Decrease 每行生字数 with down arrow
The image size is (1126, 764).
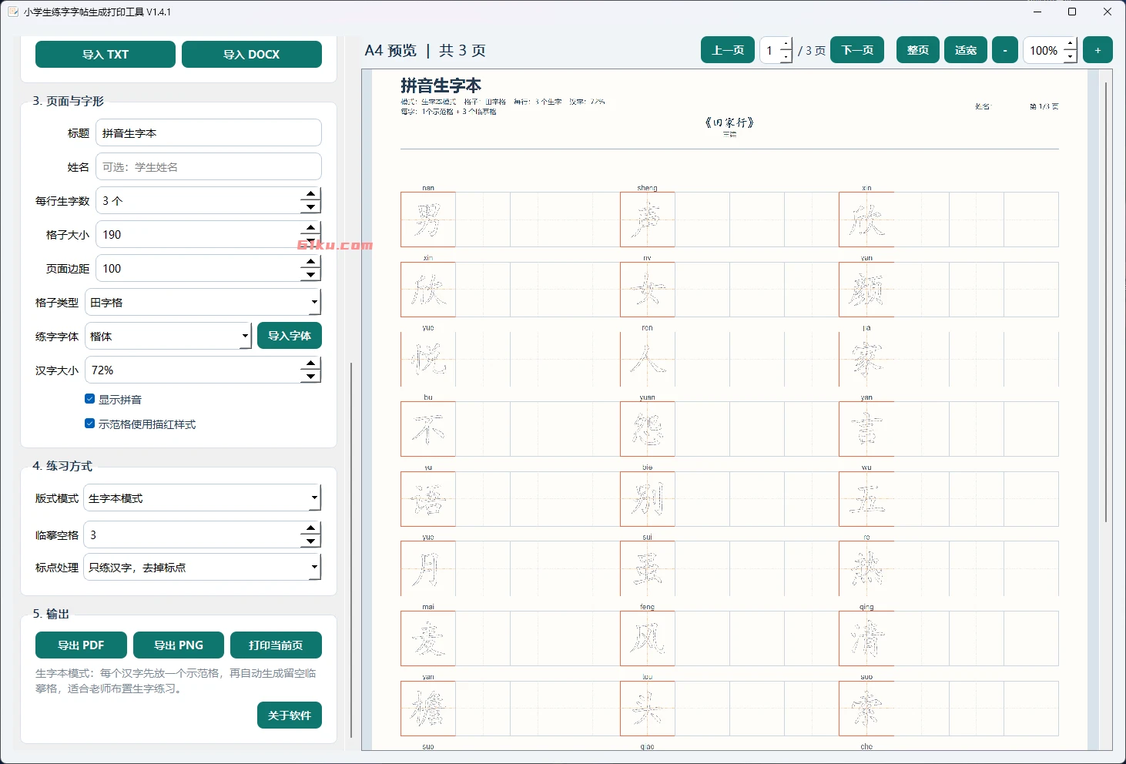pos(310,207)
